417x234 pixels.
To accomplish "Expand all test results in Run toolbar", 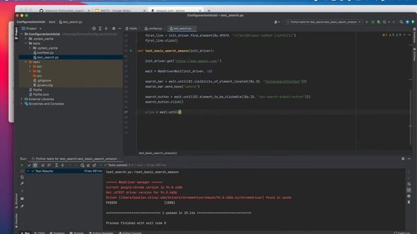I will click(57, 165).
